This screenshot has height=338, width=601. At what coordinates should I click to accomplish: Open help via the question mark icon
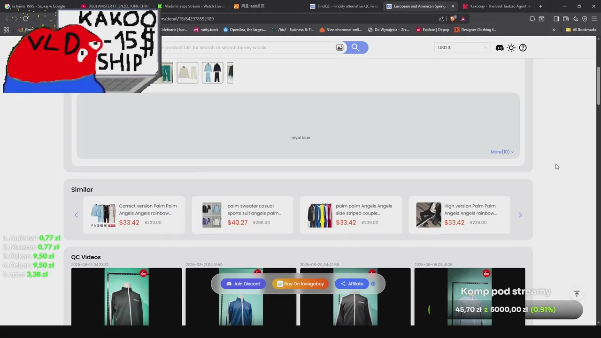pos(523,47)
